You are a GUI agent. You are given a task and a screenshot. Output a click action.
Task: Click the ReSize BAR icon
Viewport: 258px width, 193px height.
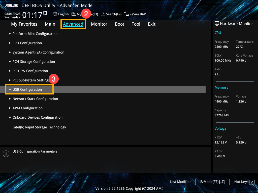pyautogui.click(x=126, y=14)
